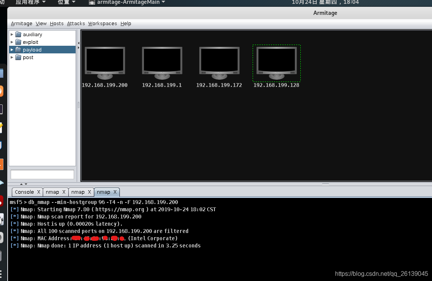Expand the post module tree node
Screen dimensions: 432x281
[x=12, y=57]
